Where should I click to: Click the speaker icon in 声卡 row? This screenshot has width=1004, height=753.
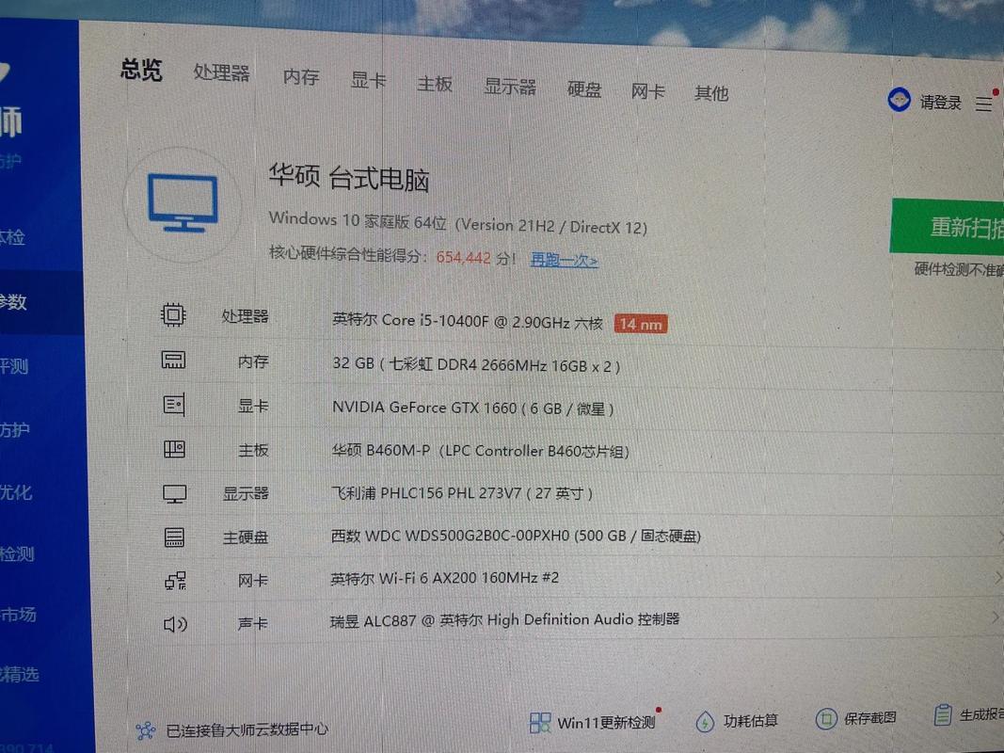click(175, 624)
